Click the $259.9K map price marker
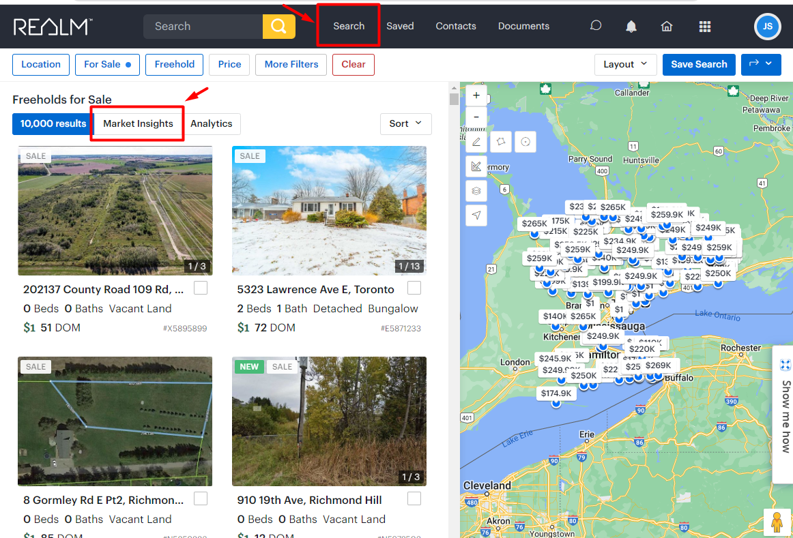793x538 pixels. (667, 214)
